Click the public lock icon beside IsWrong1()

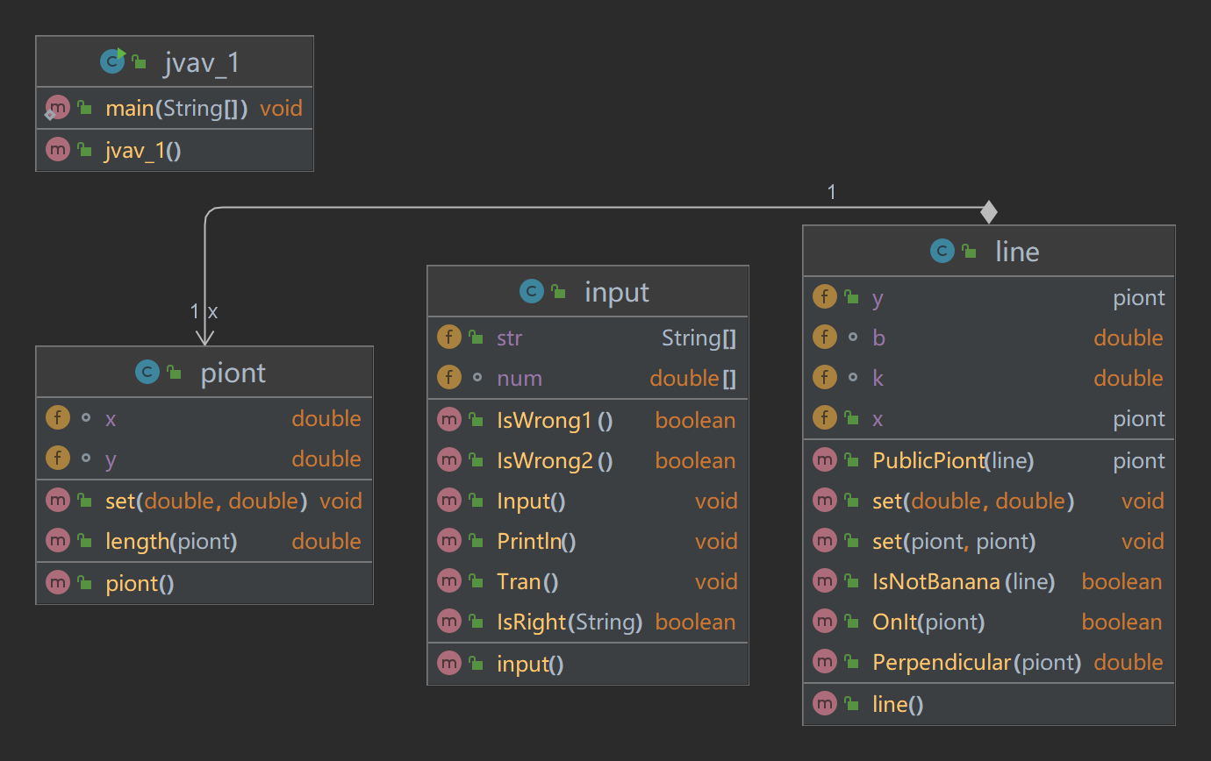point(477,421)
